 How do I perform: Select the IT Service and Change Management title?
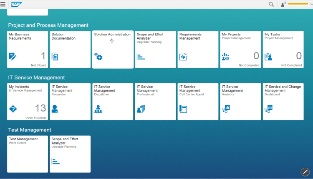283,89
